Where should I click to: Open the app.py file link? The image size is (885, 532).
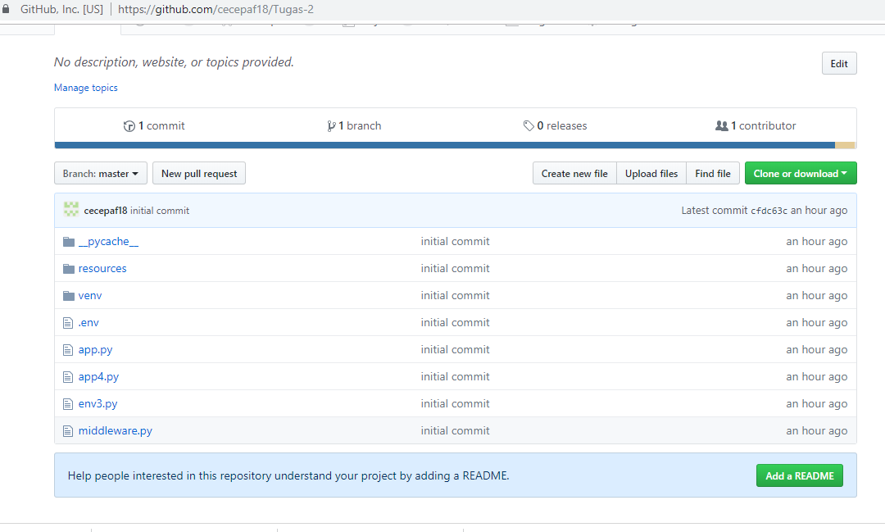tap(95, 350)
